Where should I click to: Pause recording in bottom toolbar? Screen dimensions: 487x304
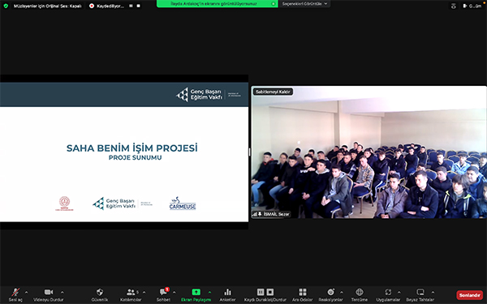point(261,292)
